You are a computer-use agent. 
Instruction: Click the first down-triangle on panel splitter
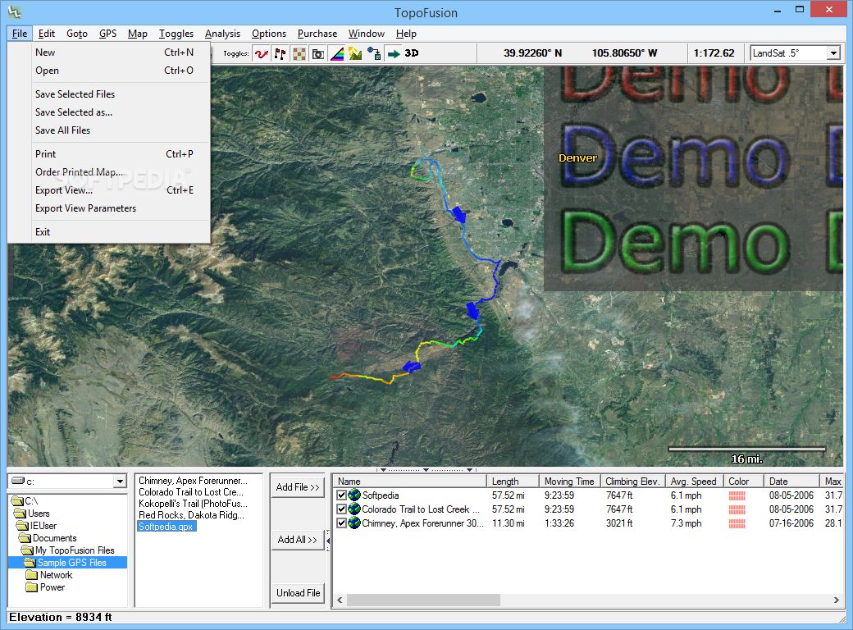pos(383,469)
